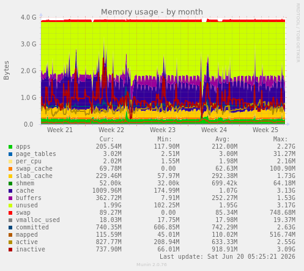Click the '4.0 G' y-axis label

pos(29,17)
